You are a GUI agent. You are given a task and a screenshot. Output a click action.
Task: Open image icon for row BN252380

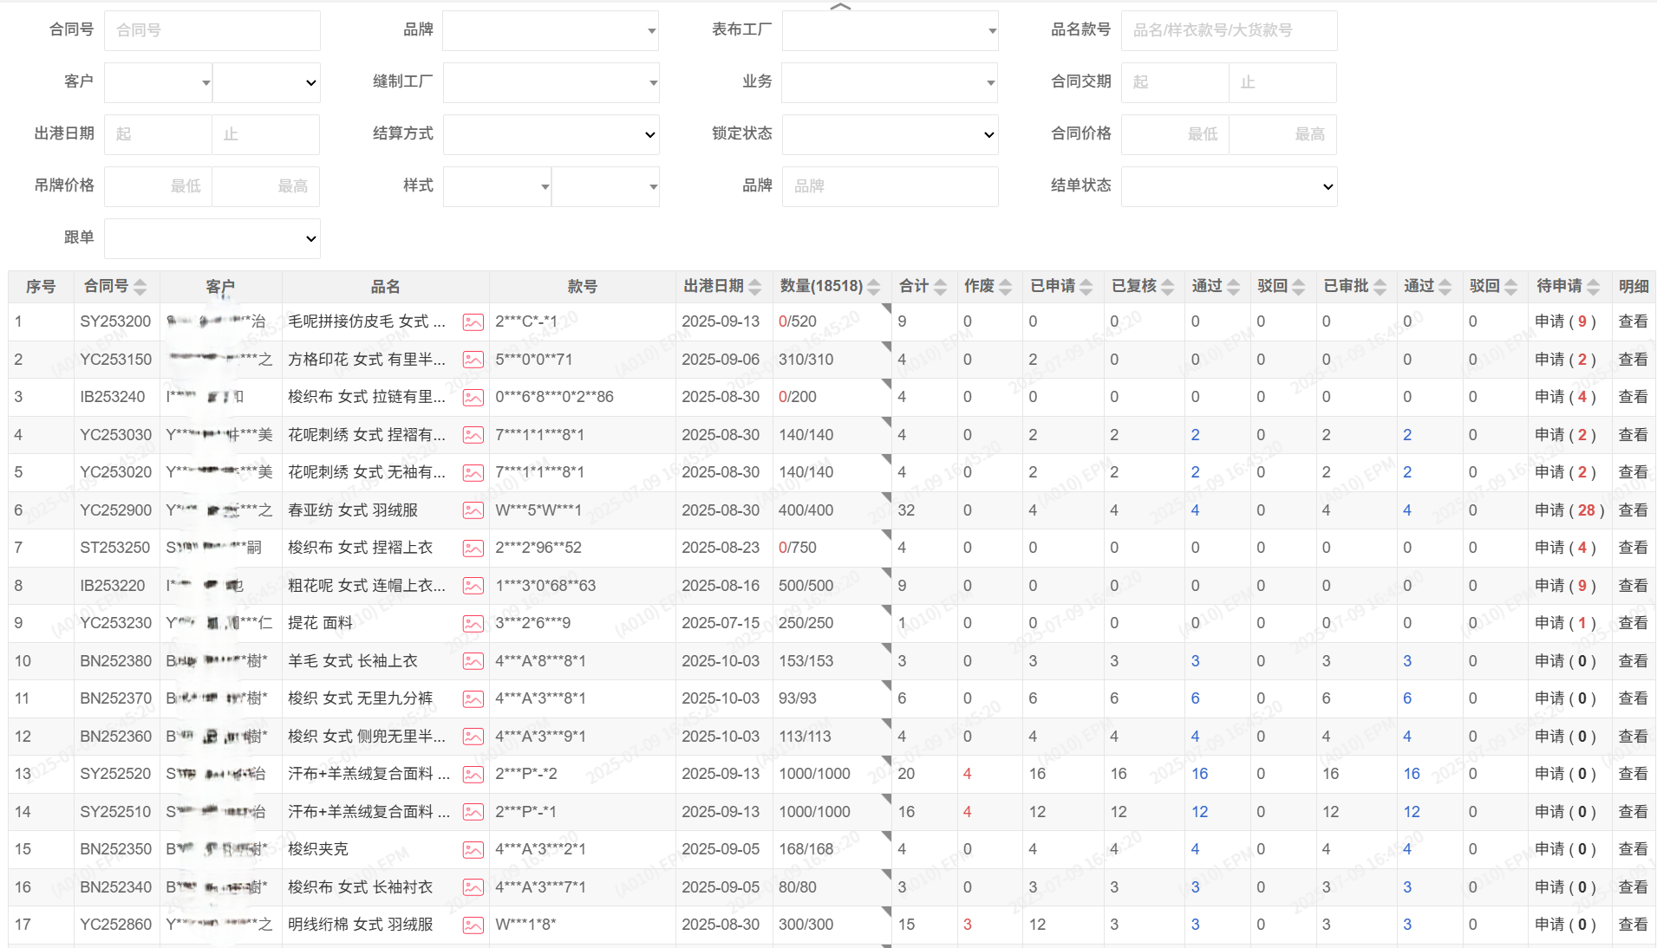click(473, 661)
